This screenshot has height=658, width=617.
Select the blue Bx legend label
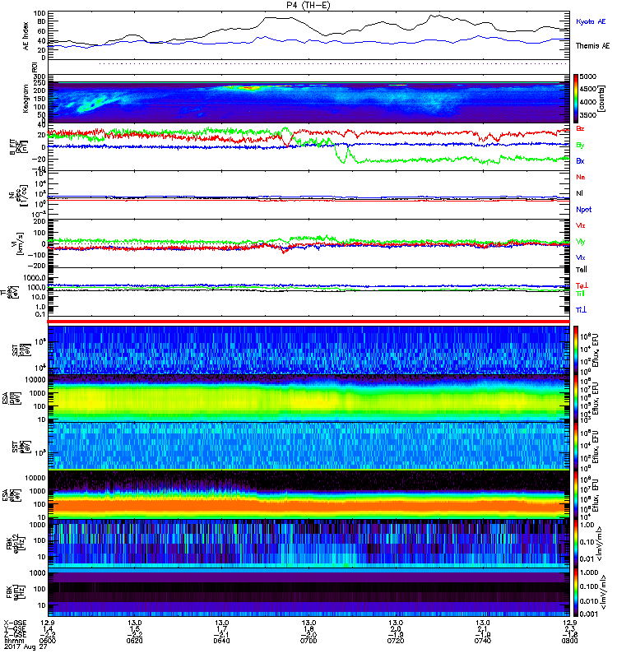tap(580, 160)
